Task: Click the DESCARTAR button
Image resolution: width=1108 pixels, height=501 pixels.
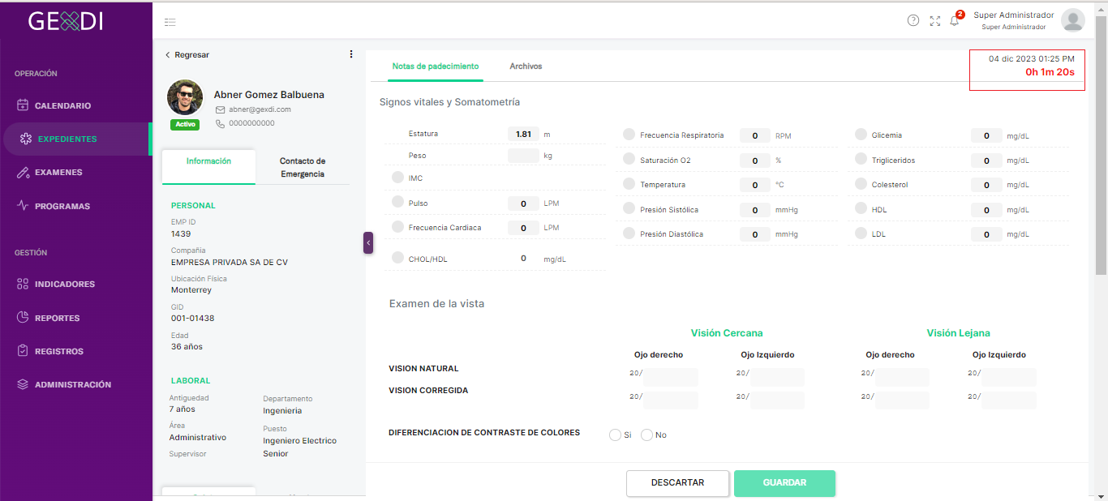Action: pos(678,483)
